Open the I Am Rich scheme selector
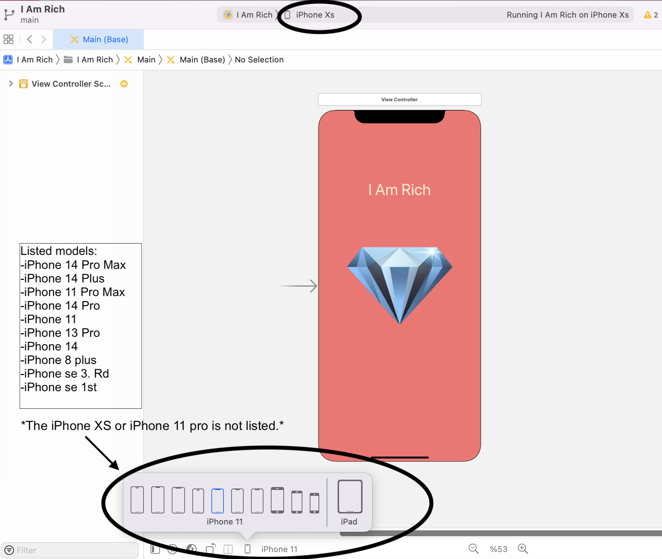 (248, 15)
